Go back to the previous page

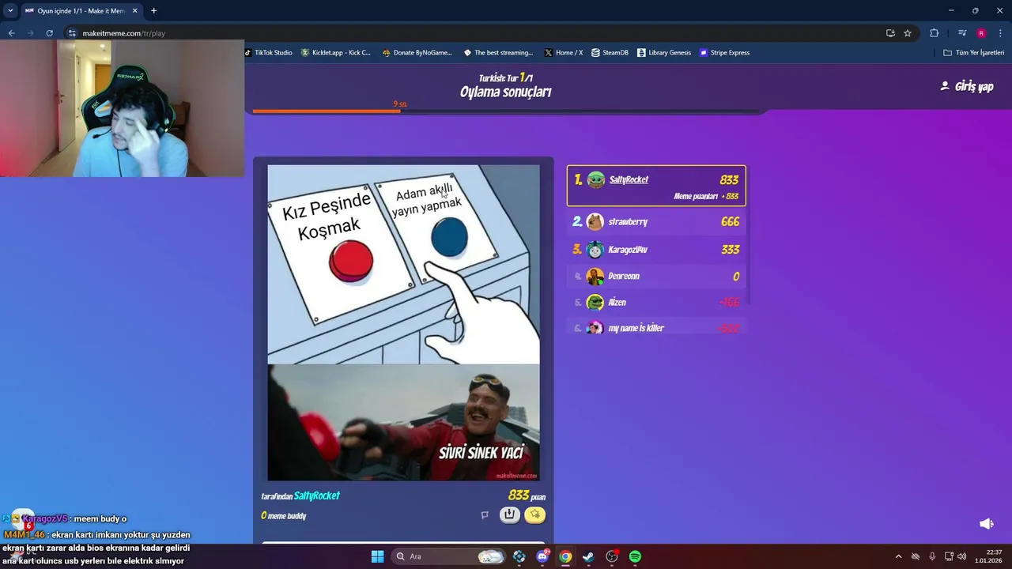pyautogui.click(x=11, y=33)
